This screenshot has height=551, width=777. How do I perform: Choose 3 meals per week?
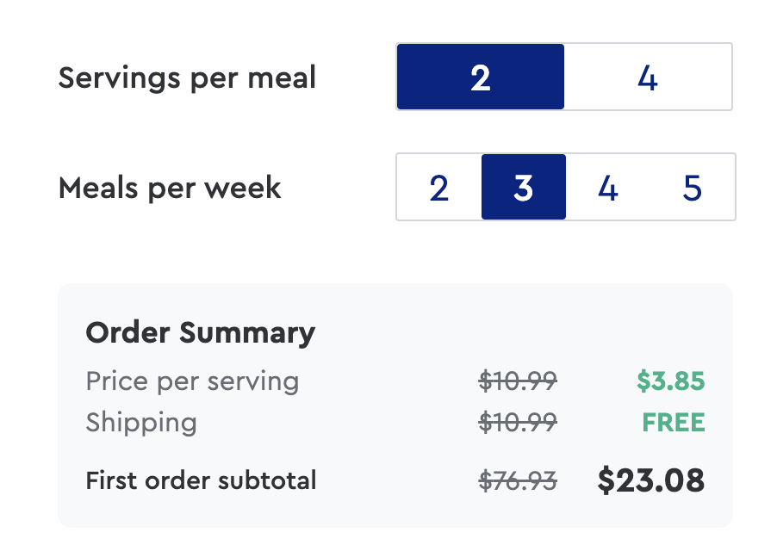point(523,188)
